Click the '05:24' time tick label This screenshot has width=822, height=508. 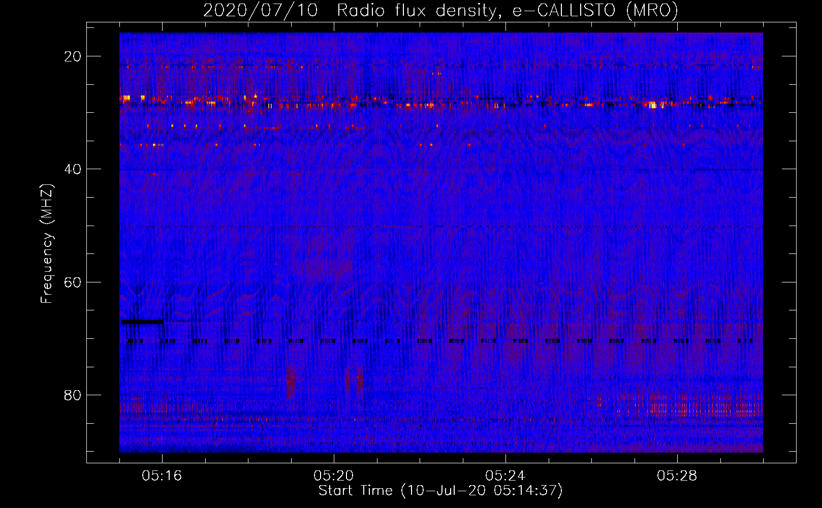click(505, 476)
